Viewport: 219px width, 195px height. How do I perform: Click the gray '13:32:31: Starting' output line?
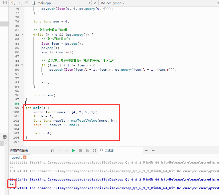(x=114, y=163)
